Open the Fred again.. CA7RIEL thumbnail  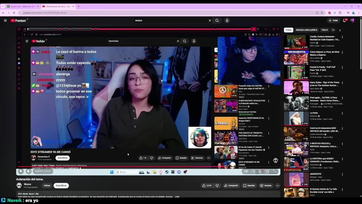(x=296, y=103)
